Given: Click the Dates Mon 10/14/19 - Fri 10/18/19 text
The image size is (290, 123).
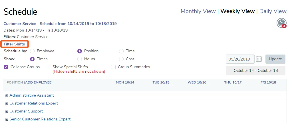Looking at the screenshot, I should 35,30.
